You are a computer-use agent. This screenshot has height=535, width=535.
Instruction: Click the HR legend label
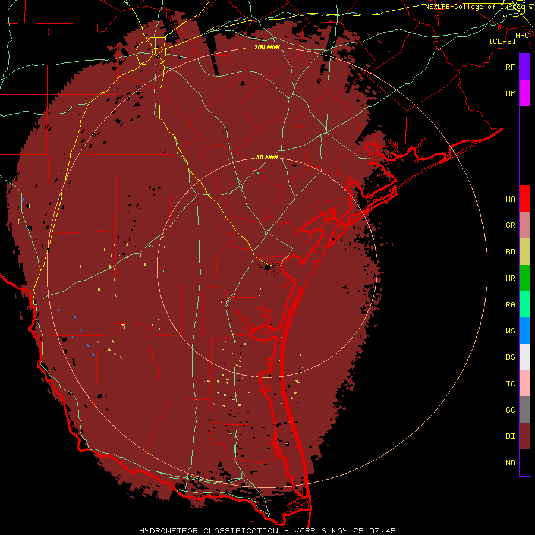tap(511, 278)
